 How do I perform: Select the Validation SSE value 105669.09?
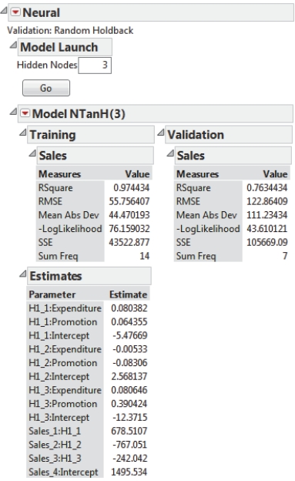pyautogui.click(x=267, y=242)
